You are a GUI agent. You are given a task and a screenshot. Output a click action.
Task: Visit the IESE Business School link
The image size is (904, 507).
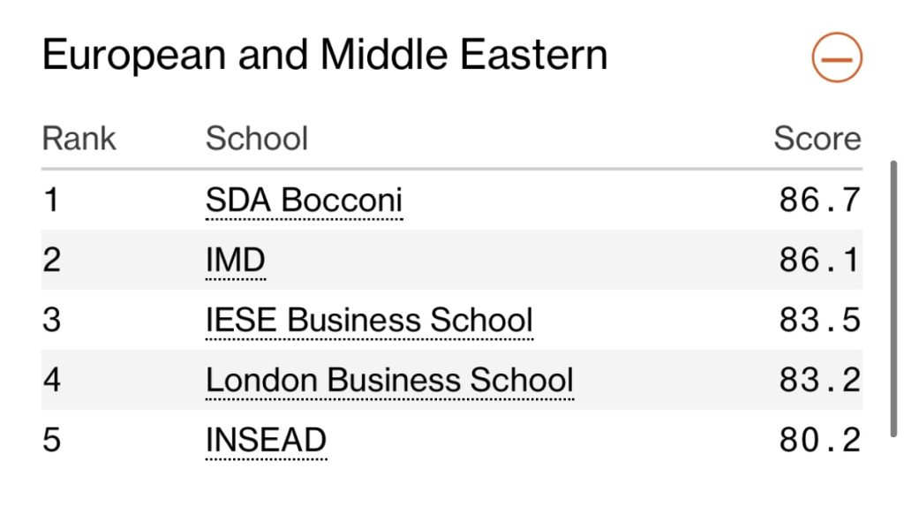369,320
